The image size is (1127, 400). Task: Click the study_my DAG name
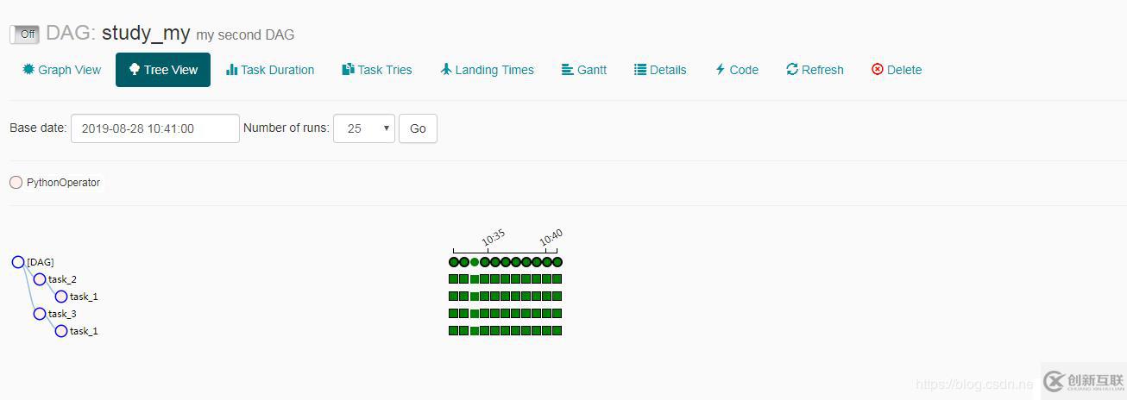[146, 34]
